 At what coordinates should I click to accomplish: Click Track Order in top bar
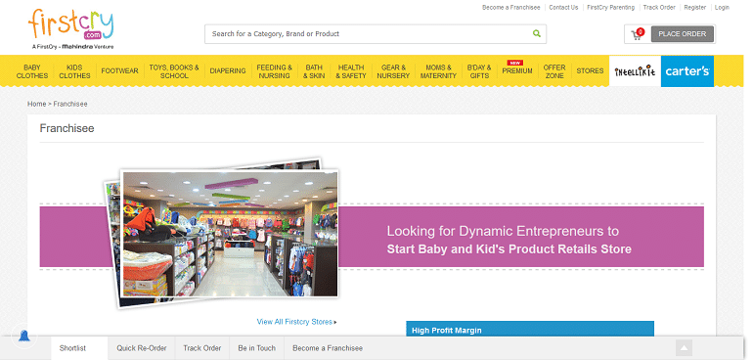[x=659, y=7]
